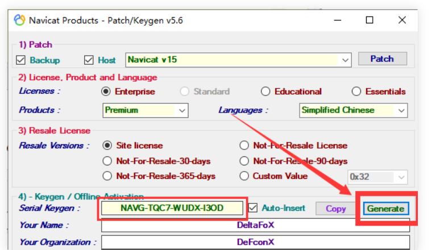Close the Patch/Keygen window

pos(402,20)
